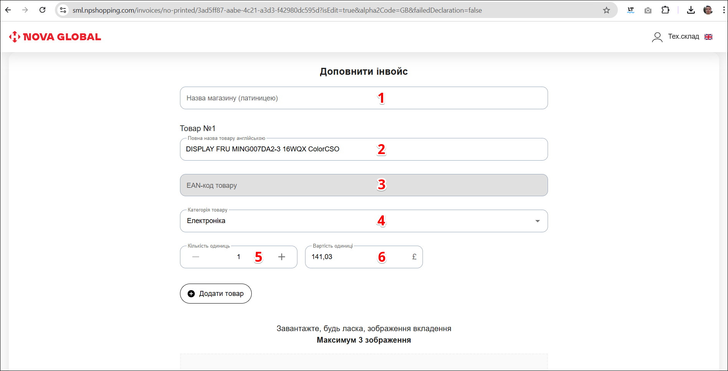Click the browser address bar URL
This screenshot has height=371, width=728.
[276, 10]
